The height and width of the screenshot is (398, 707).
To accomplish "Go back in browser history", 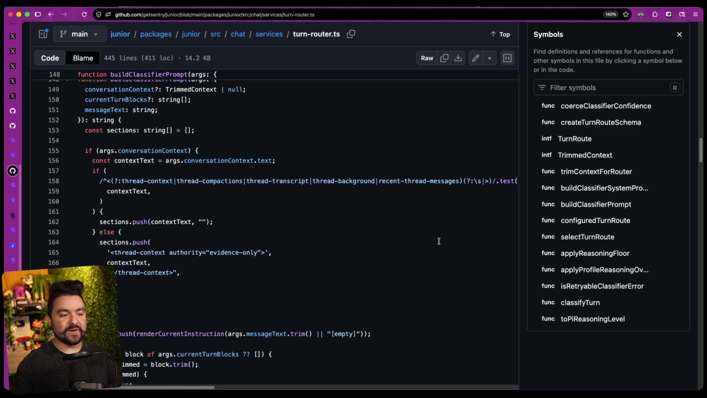I will (51, 14).
